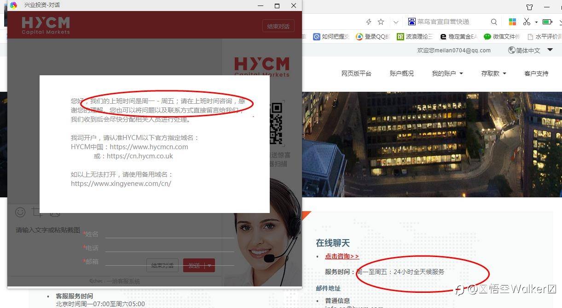The height and width of the screenshot is (308, 562).
Task: Open the 稳定黄金EA bookmark
Action: 458,37
